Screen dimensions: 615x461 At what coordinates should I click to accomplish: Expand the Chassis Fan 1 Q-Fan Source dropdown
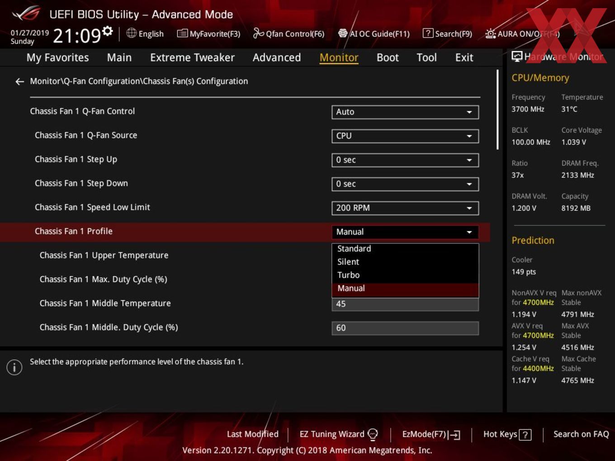click(405, 136)
